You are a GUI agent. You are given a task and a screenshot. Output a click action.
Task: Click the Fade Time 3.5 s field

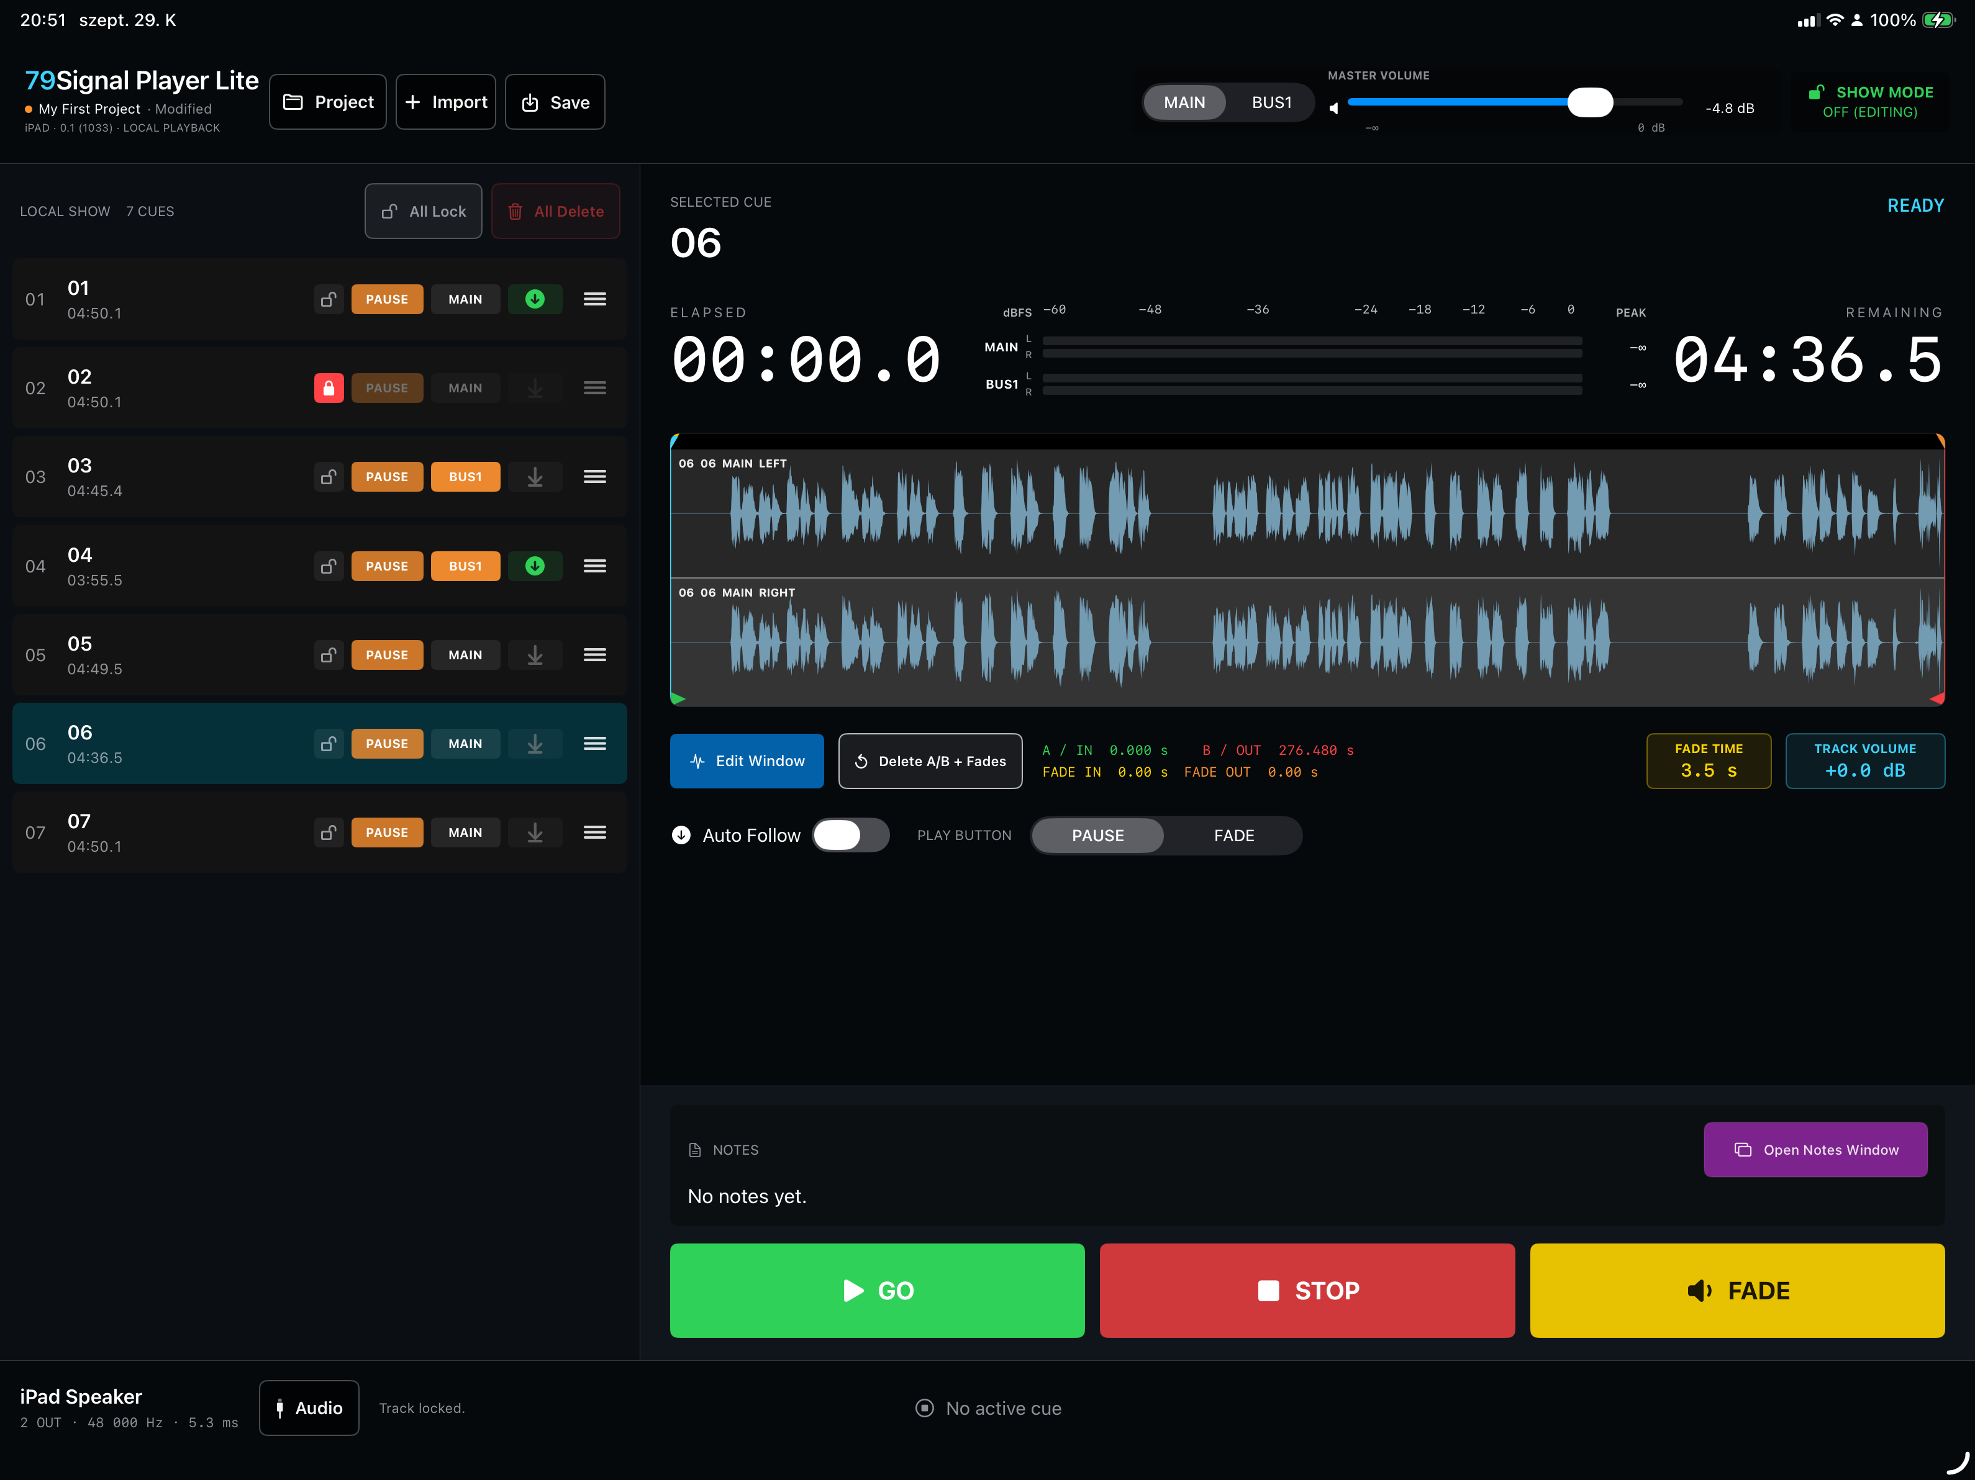coord(1709,762)
